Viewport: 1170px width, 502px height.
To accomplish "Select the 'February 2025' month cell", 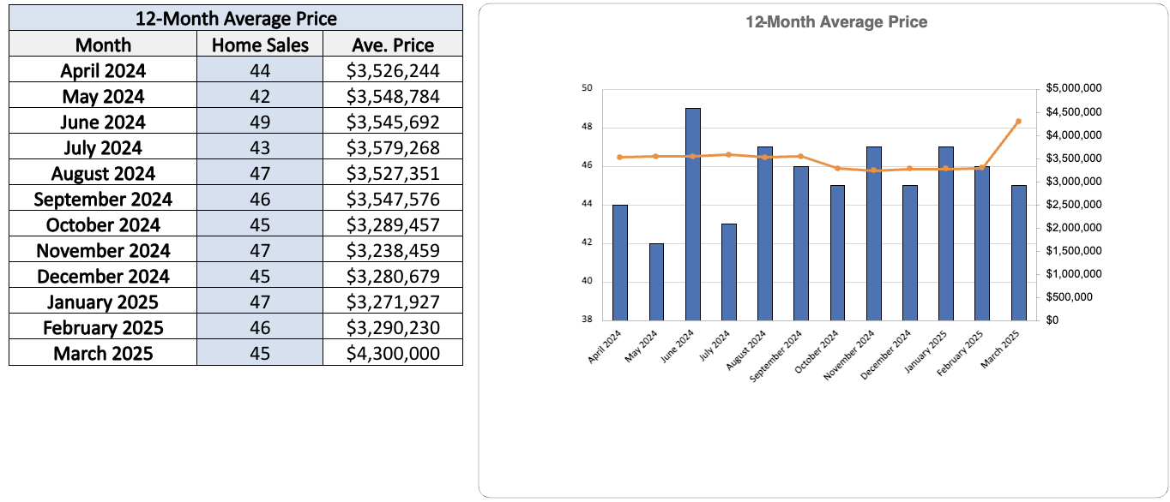I will pos(103,327).
